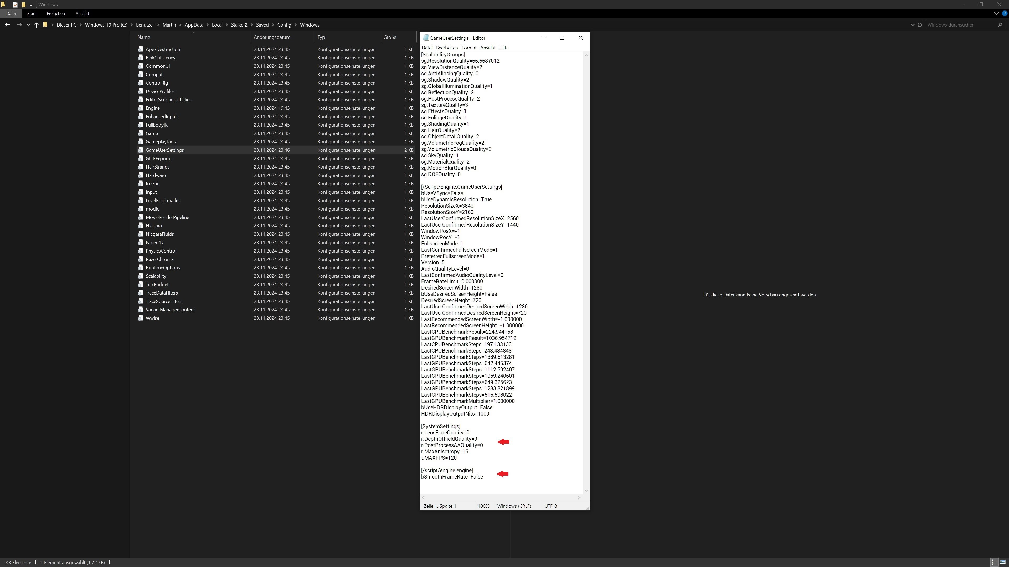Image resolution: width=1009 pixels, height=567 pixels.
Task: Select the Input file icon
Action: click(x=141, y=192)
